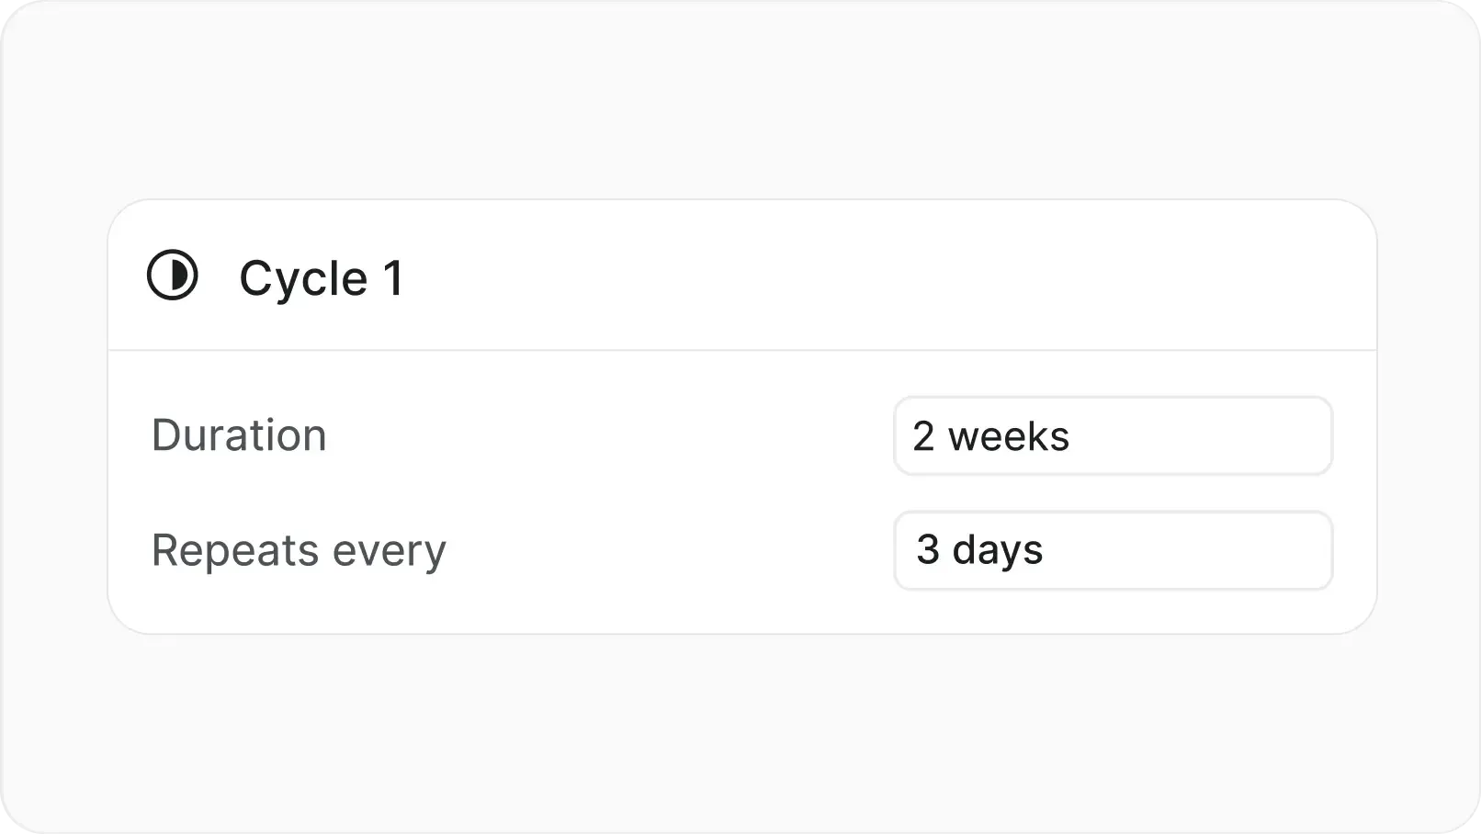Select the Cycle 1 header title
1481x834 pixels.
coord(322,276)
